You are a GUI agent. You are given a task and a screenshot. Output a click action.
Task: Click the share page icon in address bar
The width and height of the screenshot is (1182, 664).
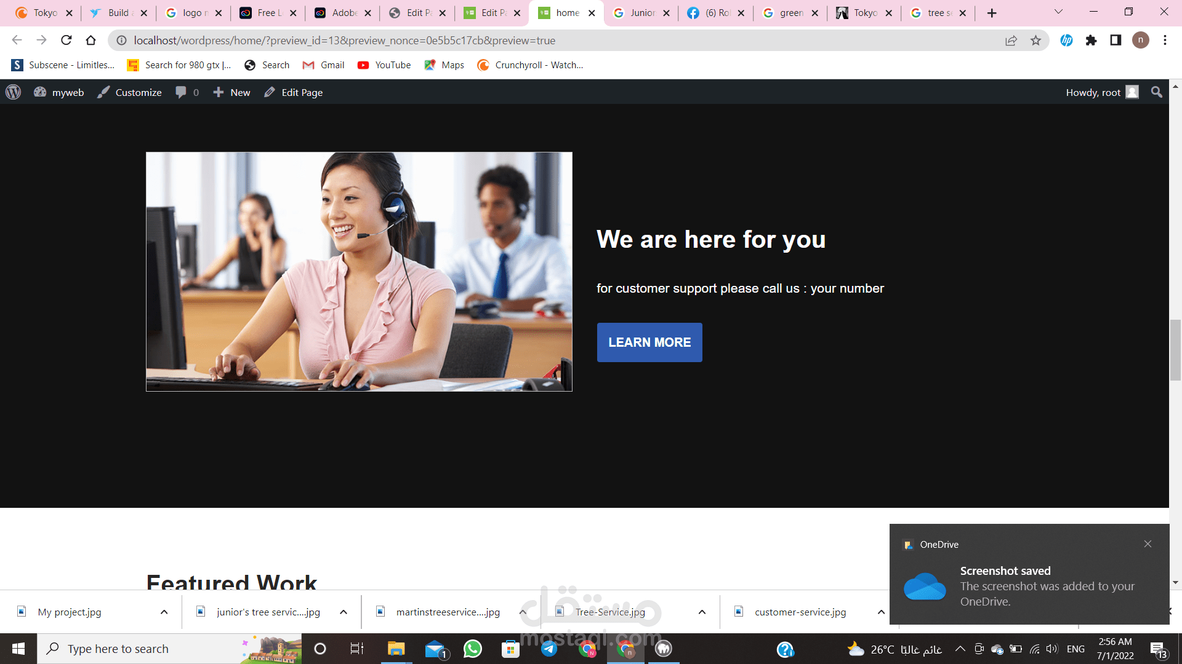pos(1011,41)
